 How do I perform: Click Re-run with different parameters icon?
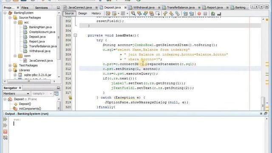click(5, 125)
